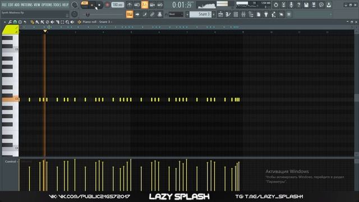The height and width of the screenshot is (202, 359).
Task: Open the Beat snap dropdown
Action: tap(176, 15)
